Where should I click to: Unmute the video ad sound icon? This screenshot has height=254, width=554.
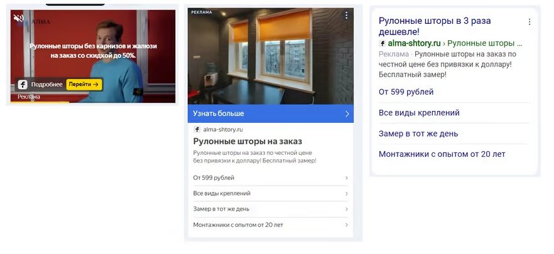coord(18,18)
